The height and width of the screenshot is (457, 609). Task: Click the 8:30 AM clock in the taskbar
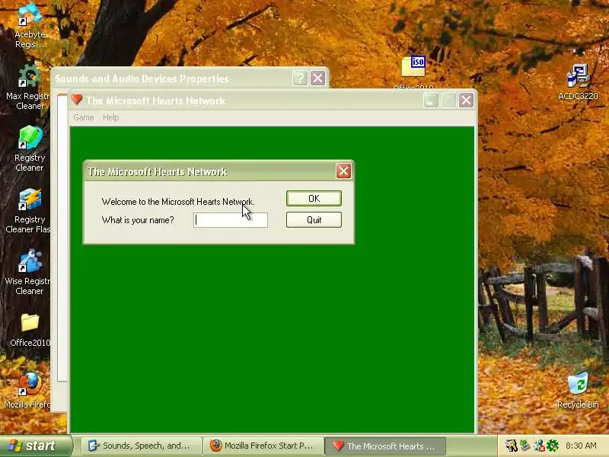(581, 446)
